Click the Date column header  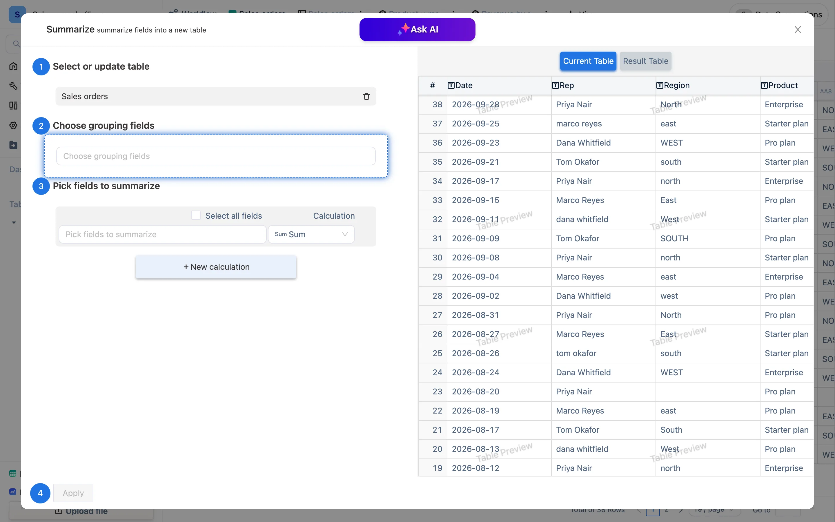click(499, 85)
